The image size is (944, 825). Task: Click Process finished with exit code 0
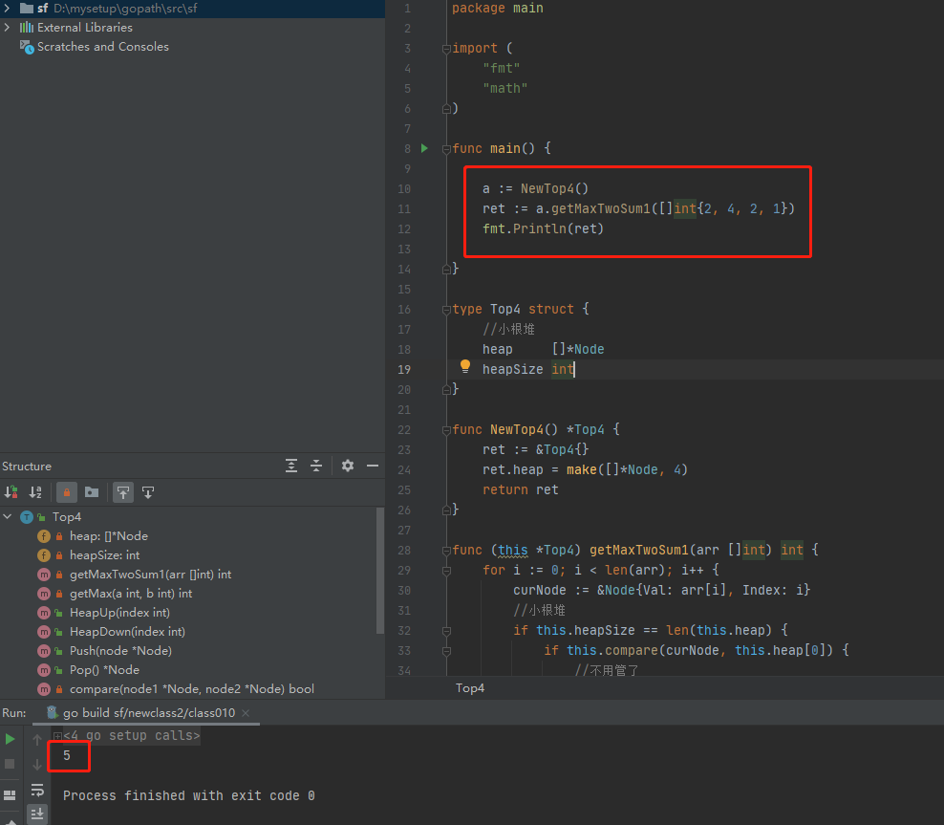tap(189, 795)
